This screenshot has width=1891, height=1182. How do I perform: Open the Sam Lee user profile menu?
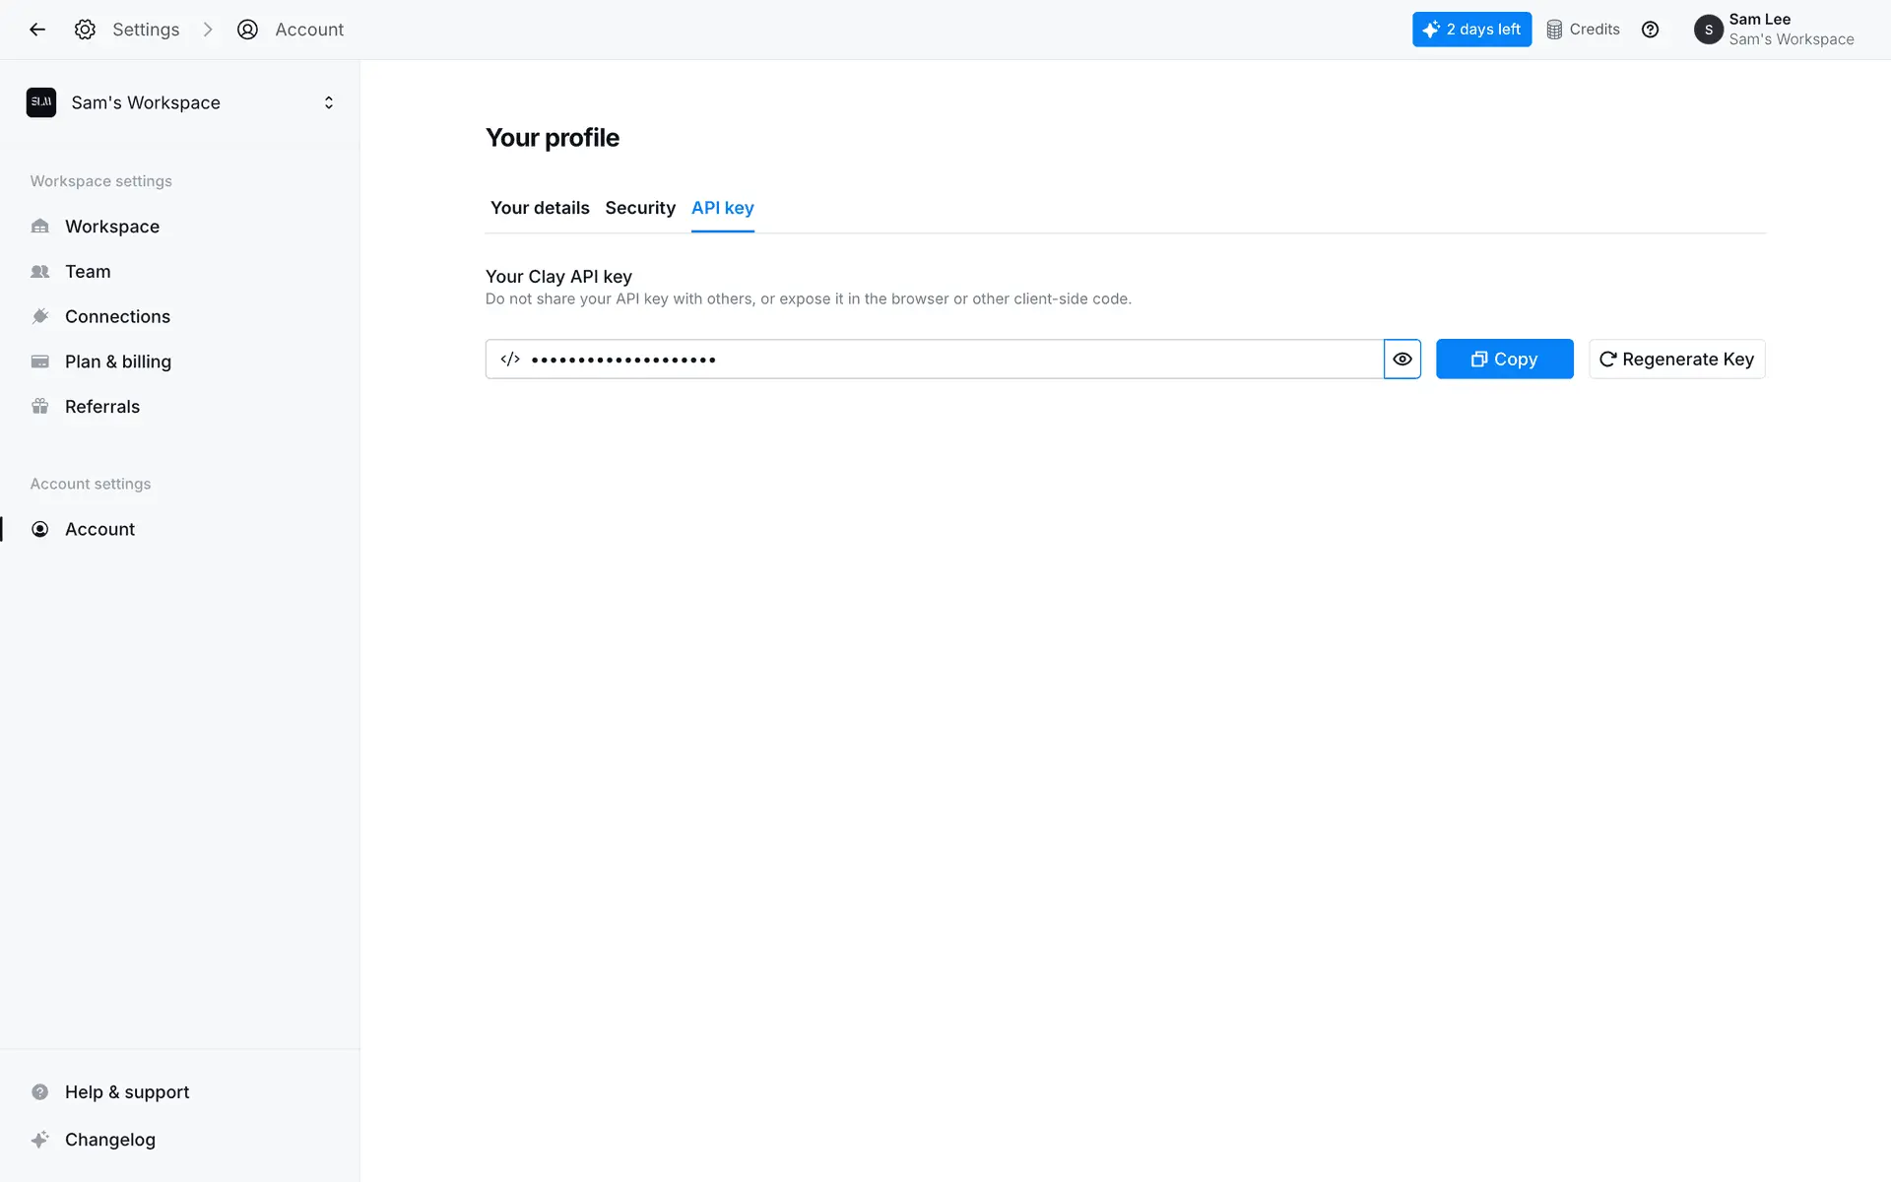pos(1773,30)
